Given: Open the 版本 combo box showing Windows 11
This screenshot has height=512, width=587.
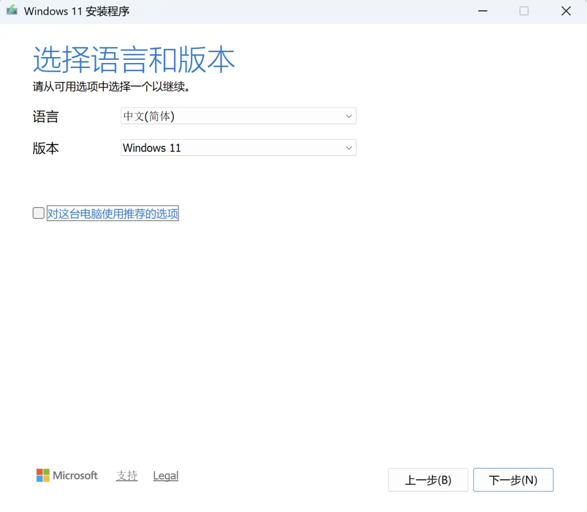Looking at the screenshot, I should (238, 147).
